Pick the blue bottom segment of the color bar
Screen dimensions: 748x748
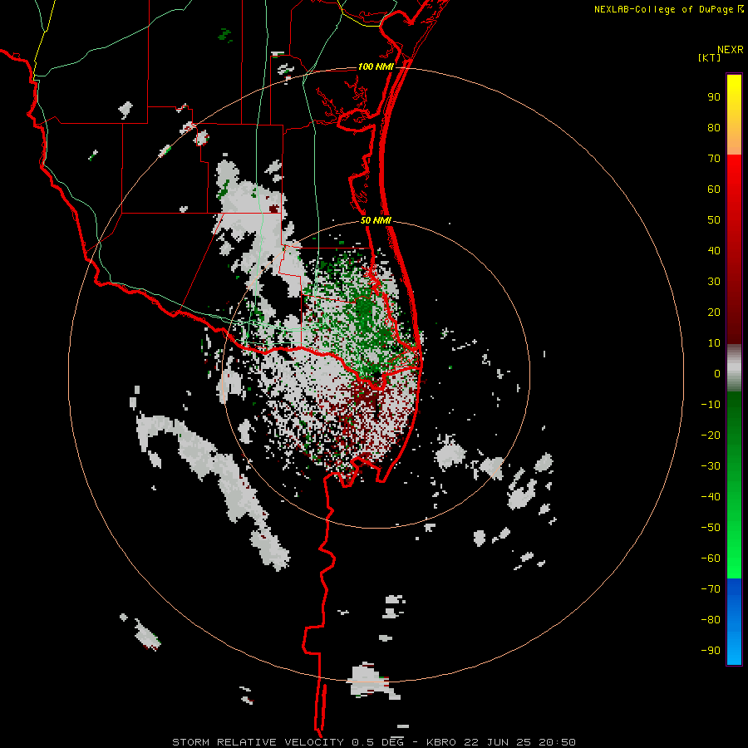[734, 621]
